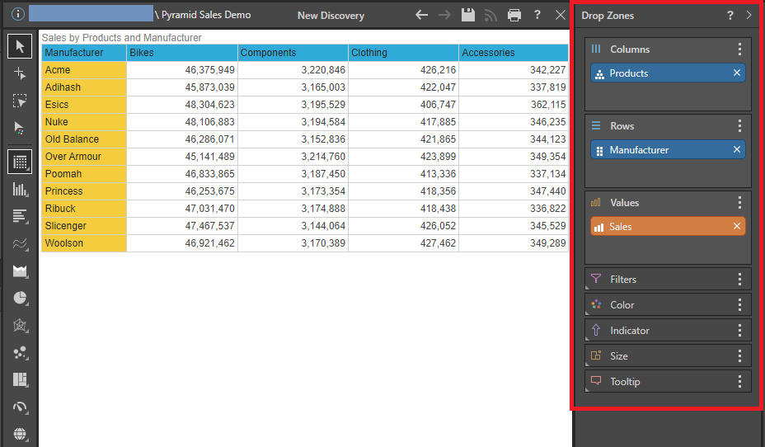Select the Bikes column header
The height and width of the screenshot is (447, 765).
click(x=181, y=53)
